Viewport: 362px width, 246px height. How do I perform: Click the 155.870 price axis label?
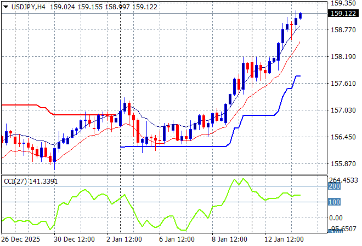click(x=344, y=163)
